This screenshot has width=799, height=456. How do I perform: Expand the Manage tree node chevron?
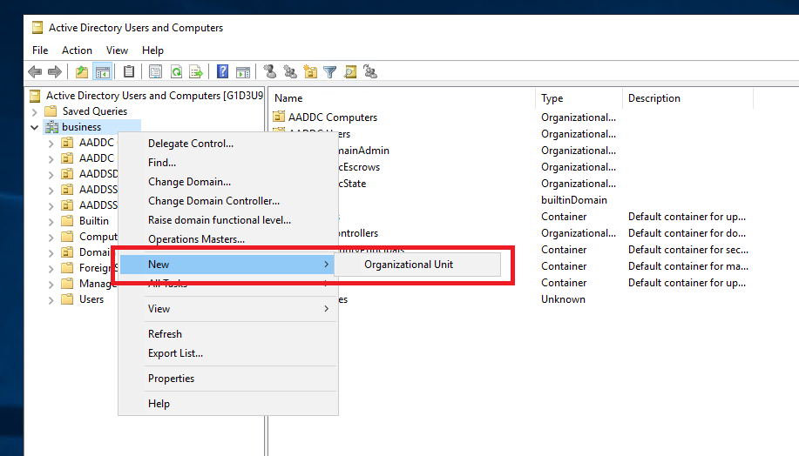click(51, 285)
